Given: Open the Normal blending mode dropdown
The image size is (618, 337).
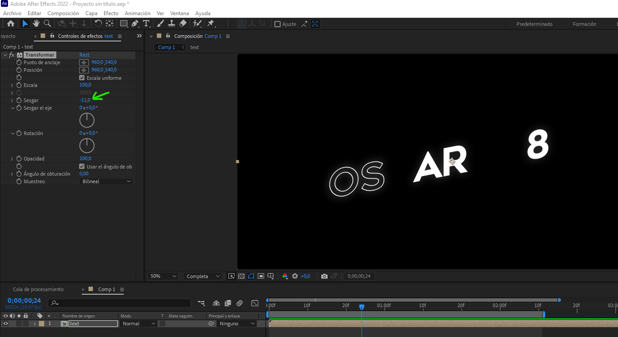Looking at the screenshot, I should (x=139, y=324).
